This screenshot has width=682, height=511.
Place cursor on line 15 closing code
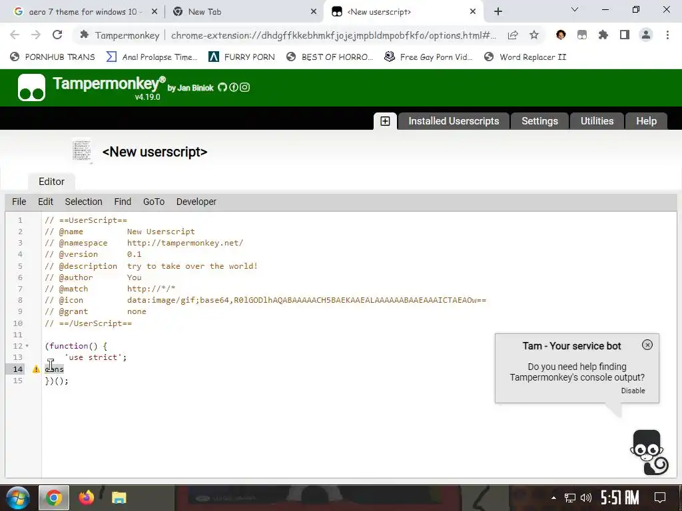[57, 381]
